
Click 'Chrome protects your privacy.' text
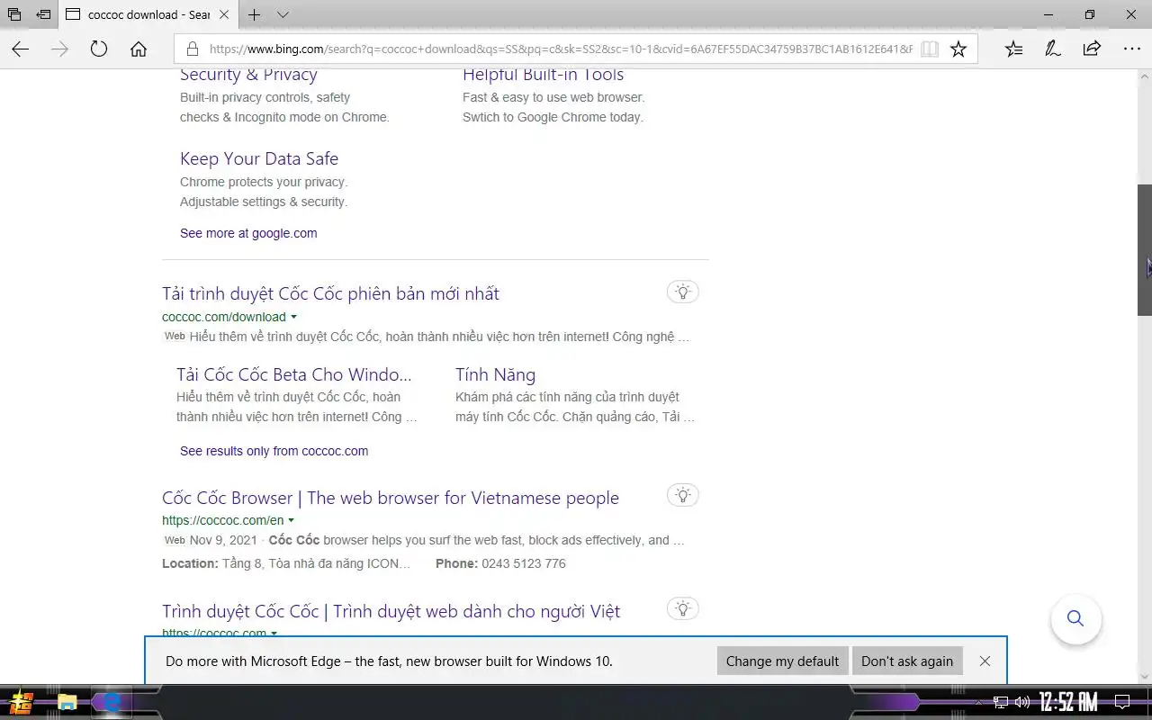[264, 182]
